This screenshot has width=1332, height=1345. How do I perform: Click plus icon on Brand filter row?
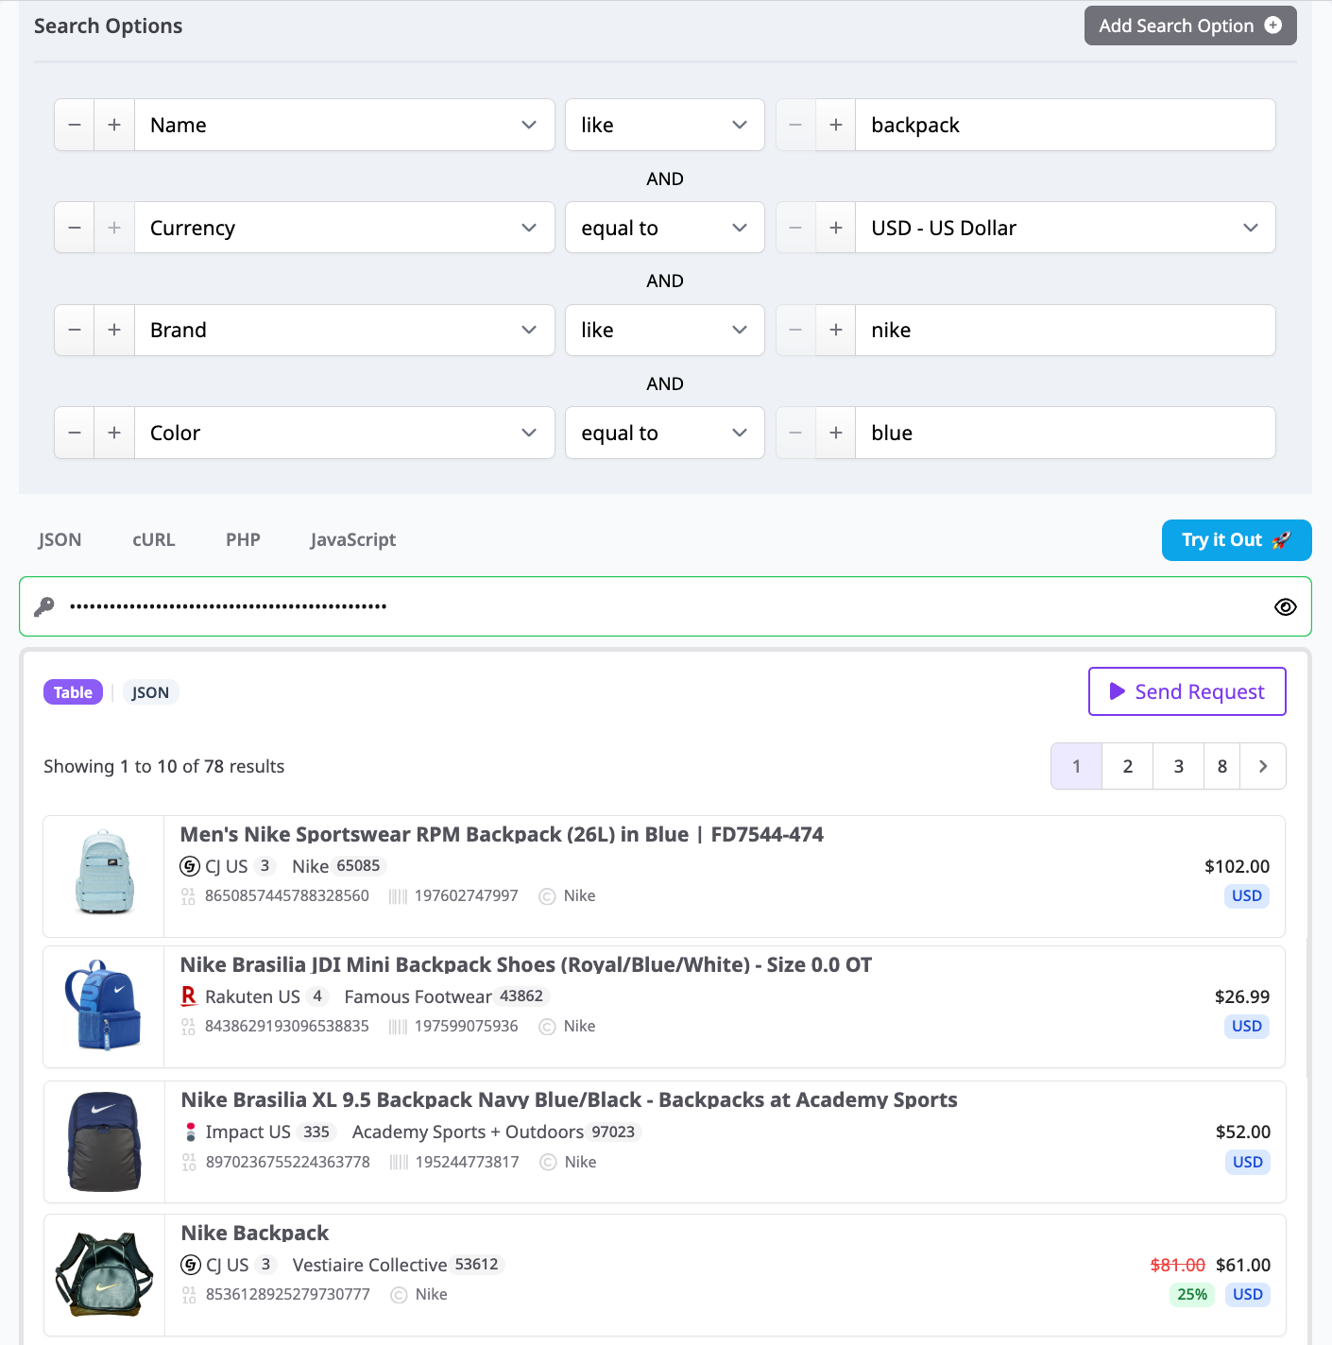coord(114,330)
